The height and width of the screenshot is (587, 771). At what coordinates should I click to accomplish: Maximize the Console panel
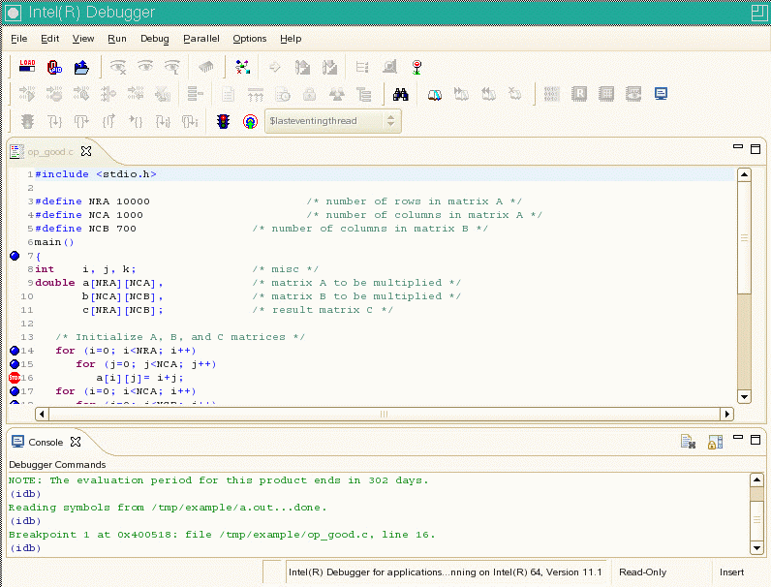(x=756, y=440)
